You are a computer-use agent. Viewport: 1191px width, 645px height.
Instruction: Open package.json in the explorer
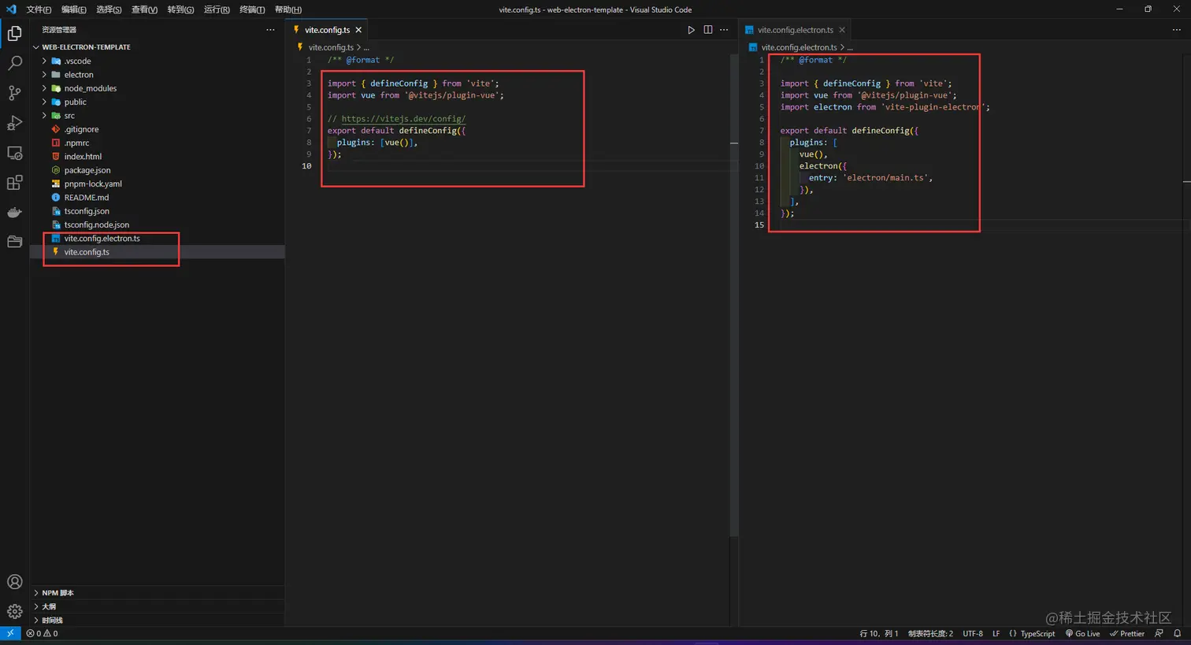click(87, 170)
